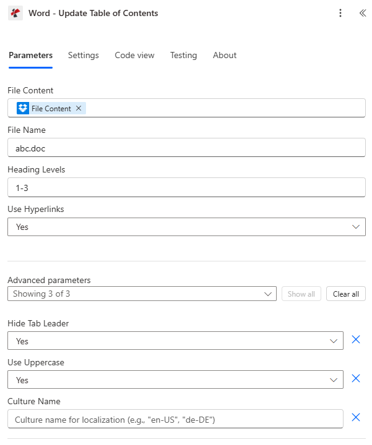The width and height of the screenshot is (372, 445).
Task: Collapse the panel with double chevron icon
Action: (x=363, y=13)
